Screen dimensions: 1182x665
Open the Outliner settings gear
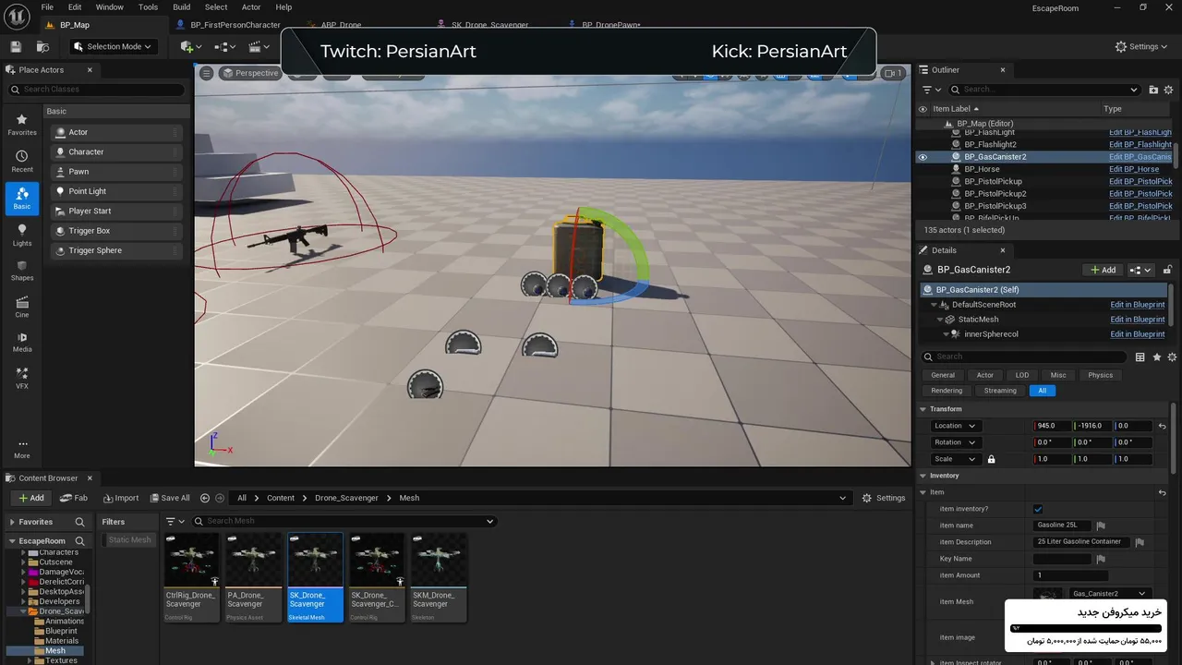click(x=1170, y=90)
